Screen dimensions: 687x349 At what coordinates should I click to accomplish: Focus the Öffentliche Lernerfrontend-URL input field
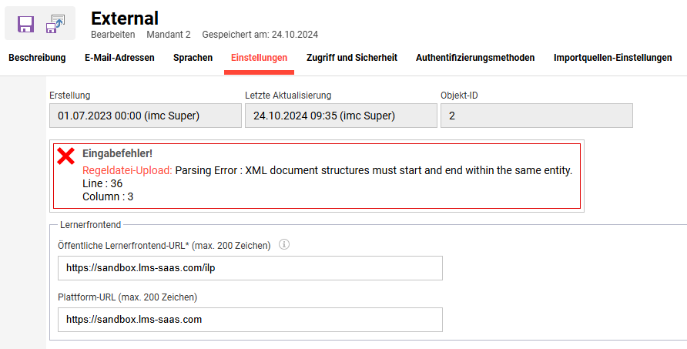250,268
